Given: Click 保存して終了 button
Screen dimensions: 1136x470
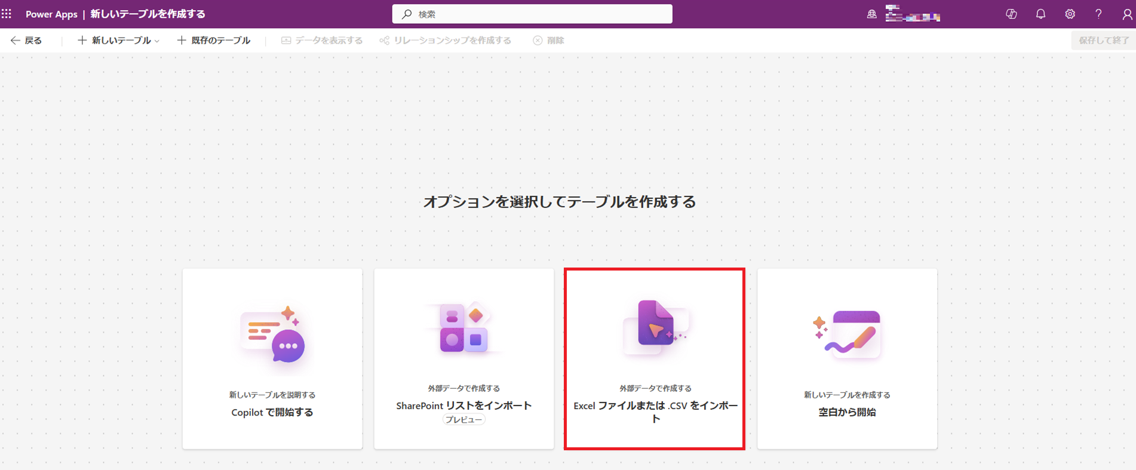Looking at the screenshot, I should pyautogui.click(x=1104, y=41).
